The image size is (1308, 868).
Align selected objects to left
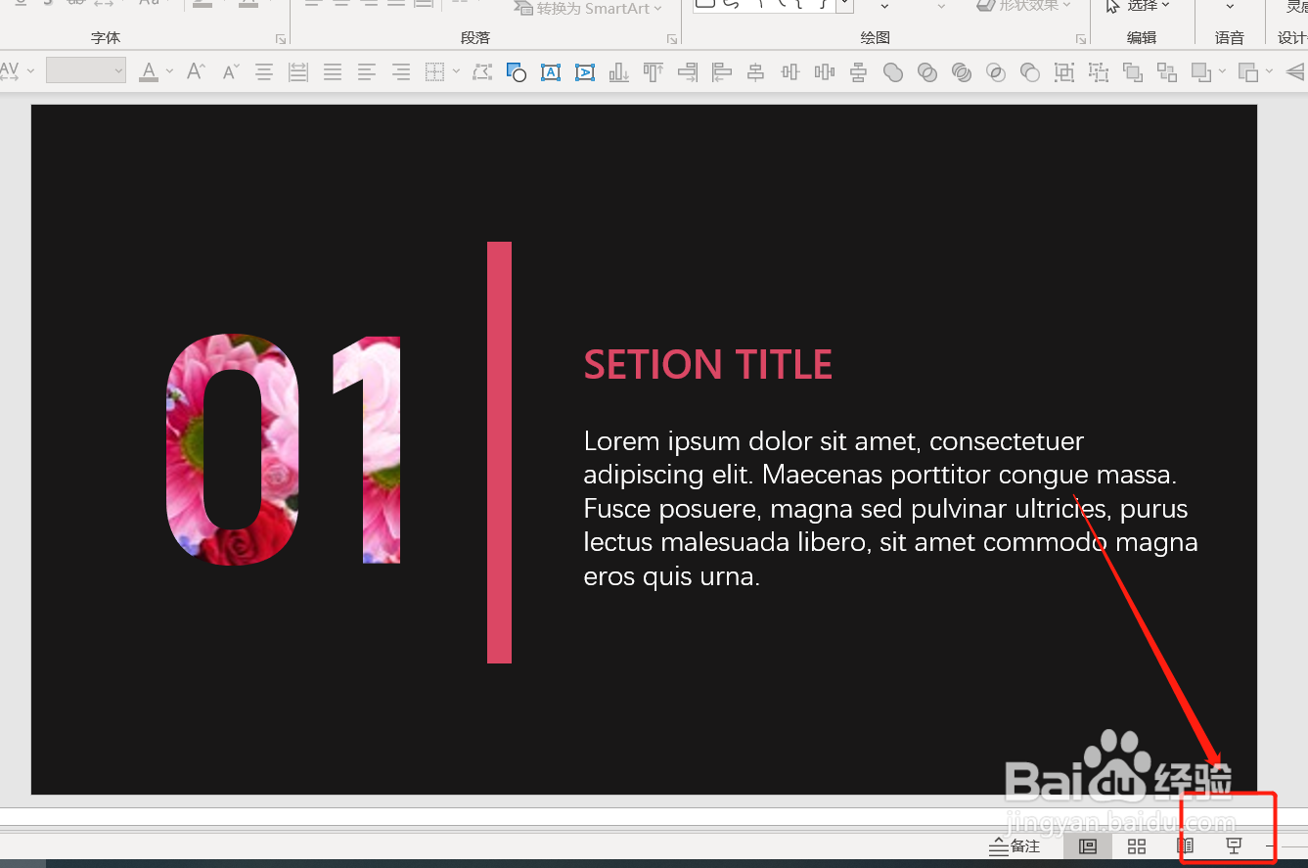pyautogui.click(x=722, y=71)
